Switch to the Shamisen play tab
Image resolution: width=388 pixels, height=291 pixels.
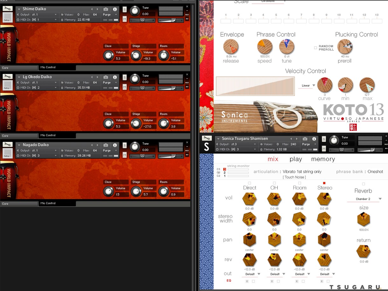coord(296,159)
